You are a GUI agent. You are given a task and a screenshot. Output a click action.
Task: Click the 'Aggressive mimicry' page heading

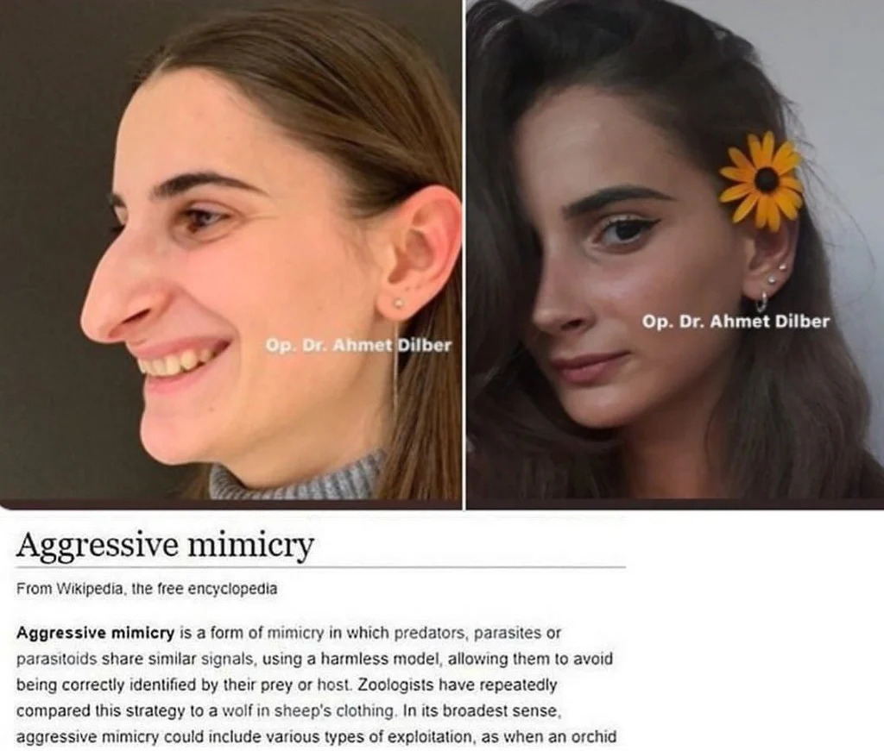click(165, 546)
